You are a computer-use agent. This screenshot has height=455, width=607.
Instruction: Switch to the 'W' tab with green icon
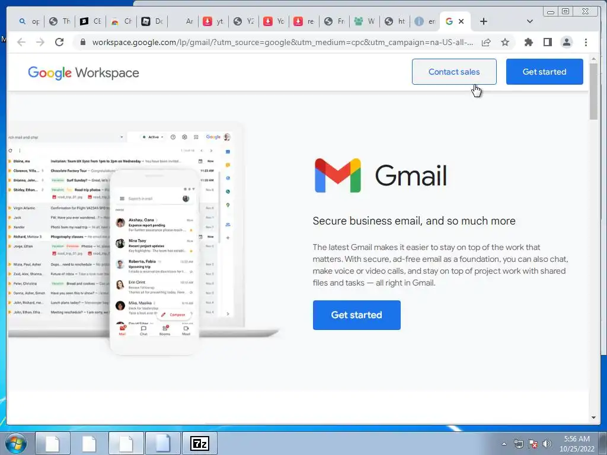(365, 21)
